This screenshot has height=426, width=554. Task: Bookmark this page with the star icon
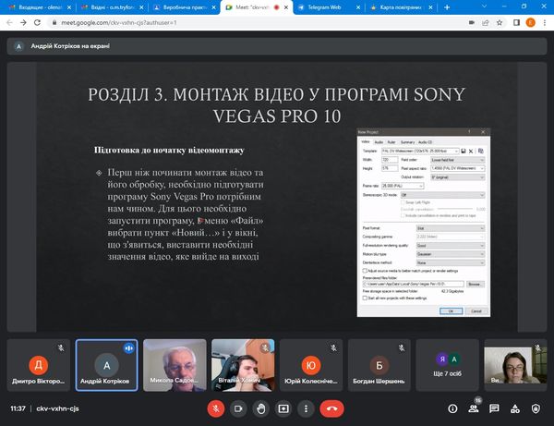[x=500, y=22]
